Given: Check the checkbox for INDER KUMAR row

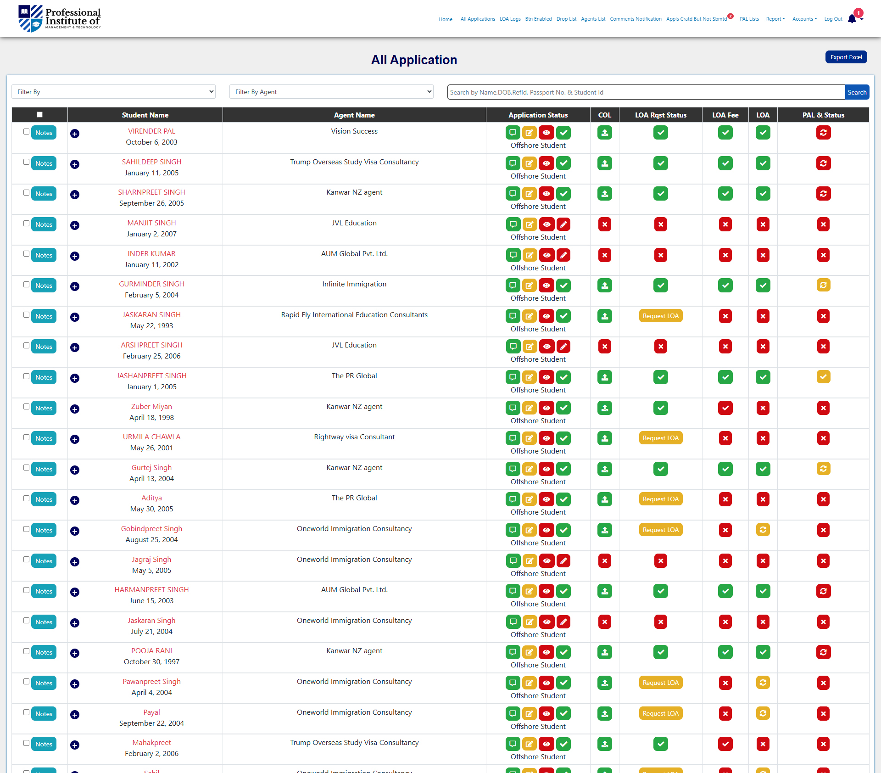Looking at the screenshot, I should pos(26,254).
